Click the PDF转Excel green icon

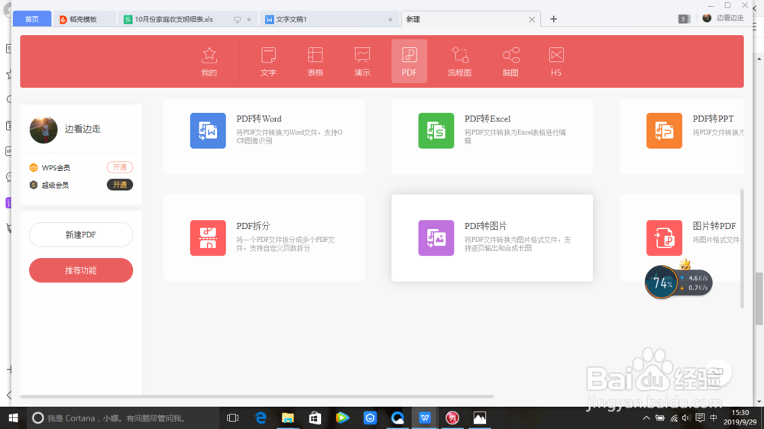(x=436, y=131)
